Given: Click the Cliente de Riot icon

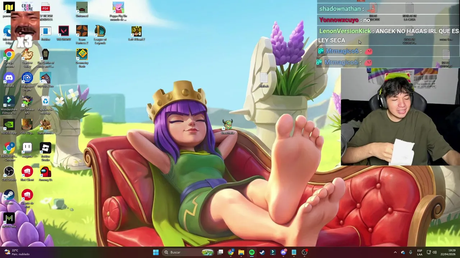Looking at the screenshot, I should click(x=27, y=199).
